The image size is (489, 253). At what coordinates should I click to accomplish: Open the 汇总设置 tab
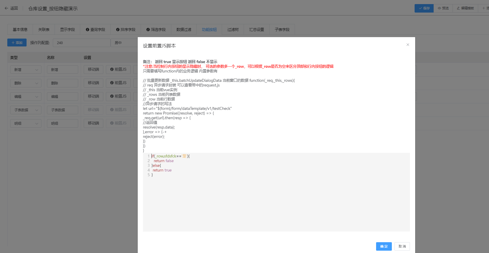(x=256, y=30)
